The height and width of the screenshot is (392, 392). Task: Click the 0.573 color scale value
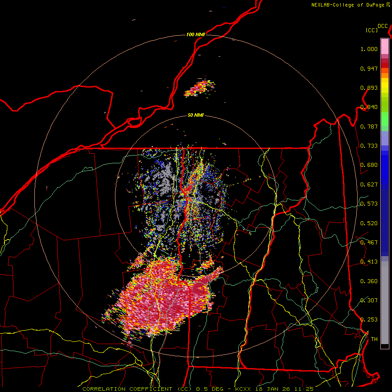pos(369,204)
